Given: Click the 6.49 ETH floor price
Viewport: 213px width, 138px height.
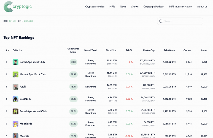Looking at the screenshot, I should tap(112, 122).
